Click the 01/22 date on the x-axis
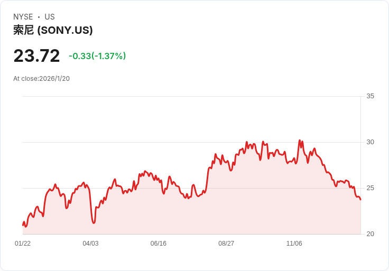 tap(23, 244)
